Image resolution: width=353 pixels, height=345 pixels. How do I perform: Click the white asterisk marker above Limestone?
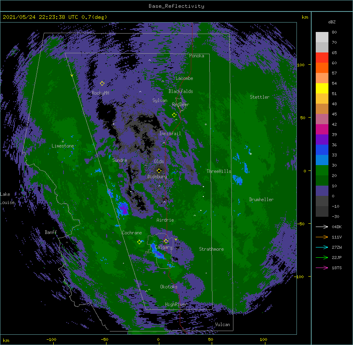click(x=63, y=142)
